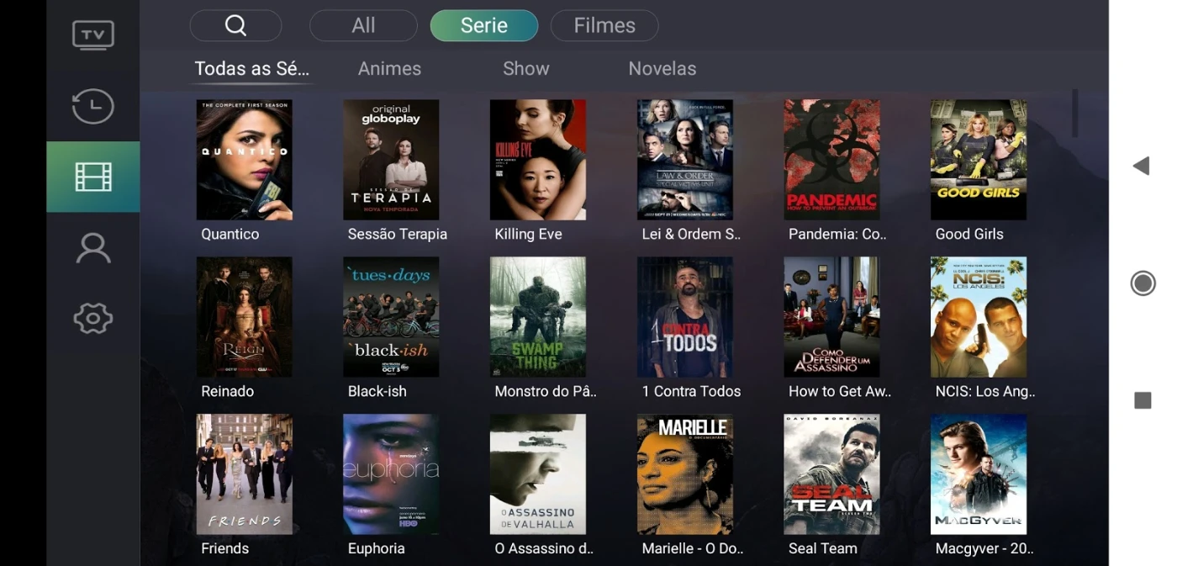Open the Killing Eve poster
Image resolution: width=1177 pixels, height=566 pixels.
[538, 160]
